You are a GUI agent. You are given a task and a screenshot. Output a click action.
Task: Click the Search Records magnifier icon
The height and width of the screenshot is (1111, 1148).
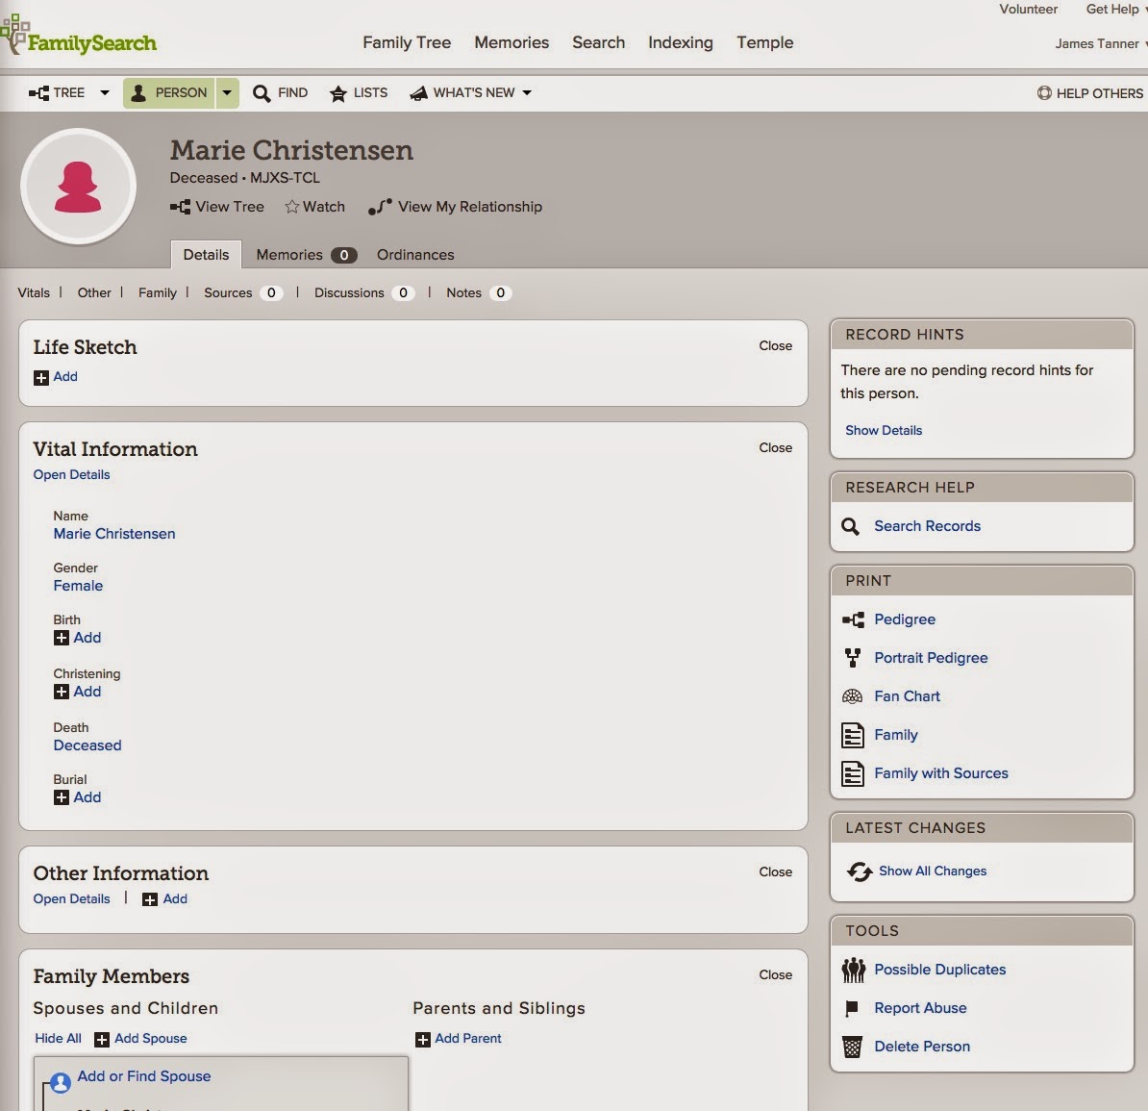[x=850, y=526]
